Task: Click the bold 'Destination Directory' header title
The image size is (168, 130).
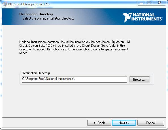Action: pyautogui.click(x=36, y=14)
